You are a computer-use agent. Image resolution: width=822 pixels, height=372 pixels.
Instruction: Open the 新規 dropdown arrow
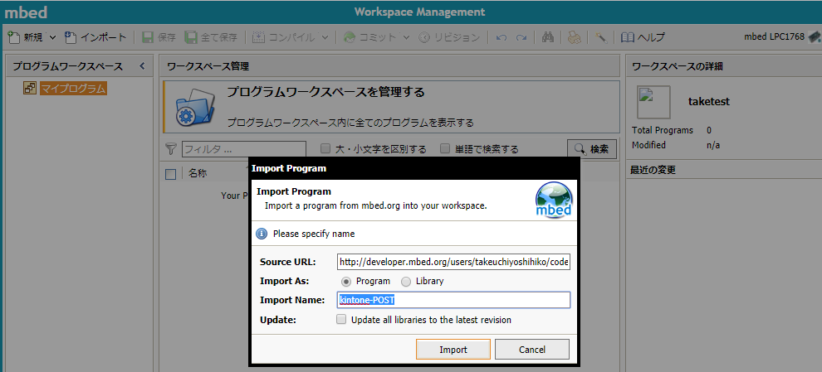point(52,37)
